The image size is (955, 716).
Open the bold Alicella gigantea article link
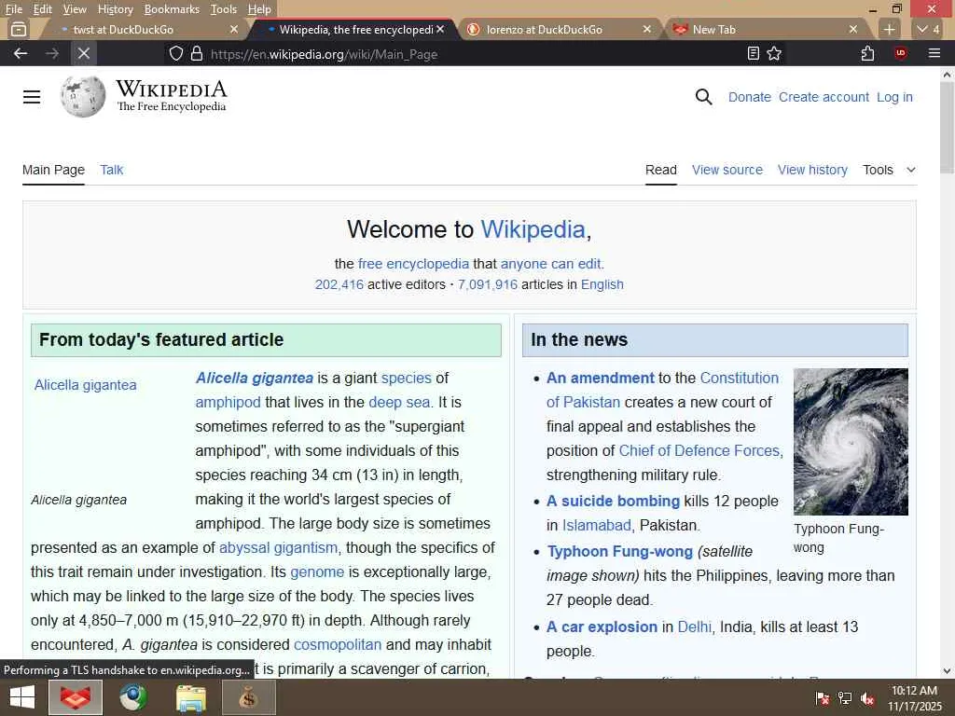click(255, 379)
